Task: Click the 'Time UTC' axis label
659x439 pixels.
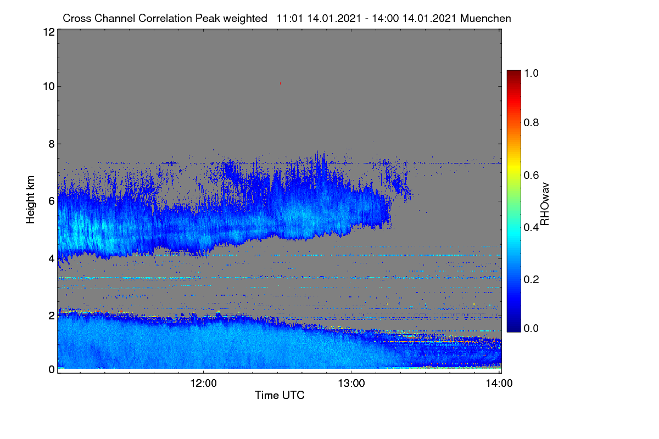Action: (280, 395)
